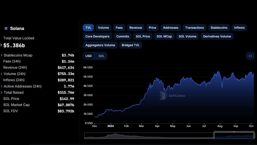Click the Solana heading text
Screen dimensions: 257x145
click(17, 29)
